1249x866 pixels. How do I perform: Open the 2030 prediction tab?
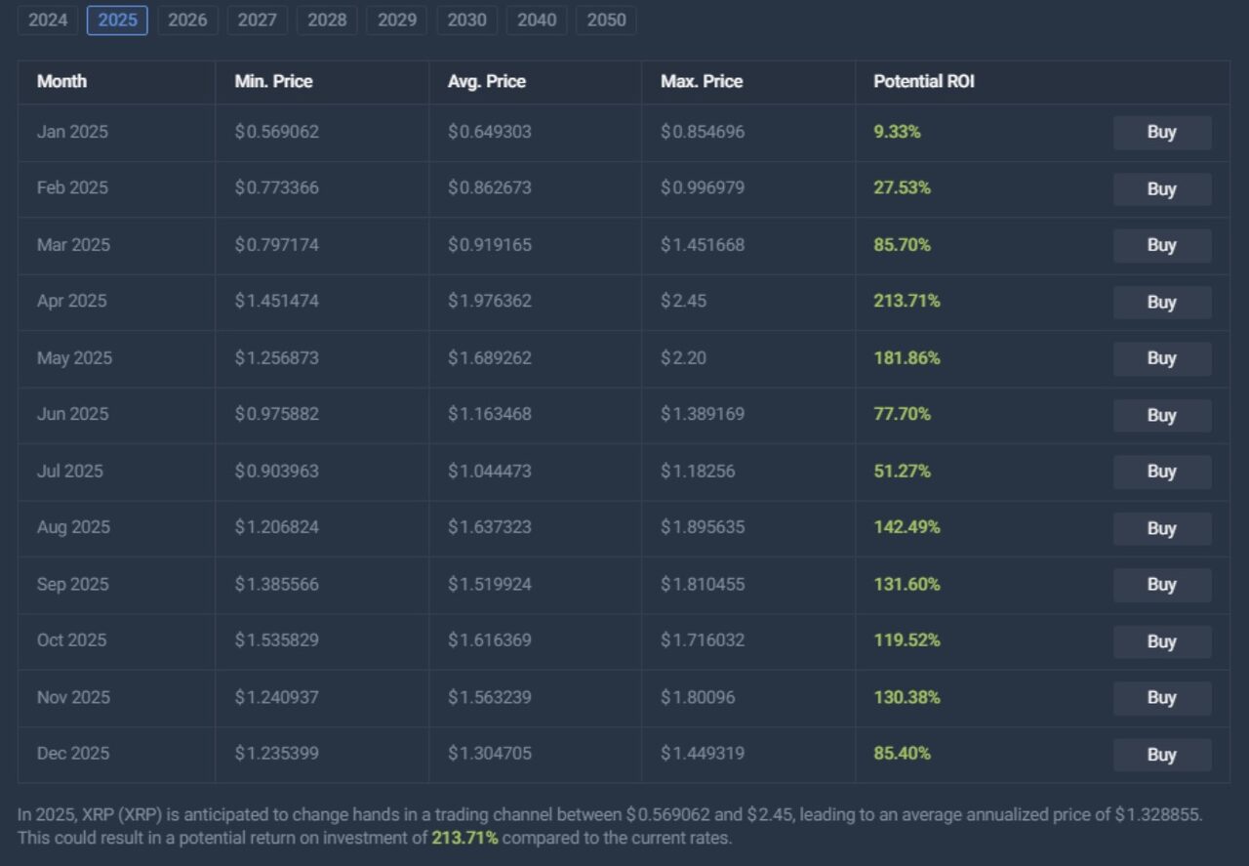coord(466,21)
